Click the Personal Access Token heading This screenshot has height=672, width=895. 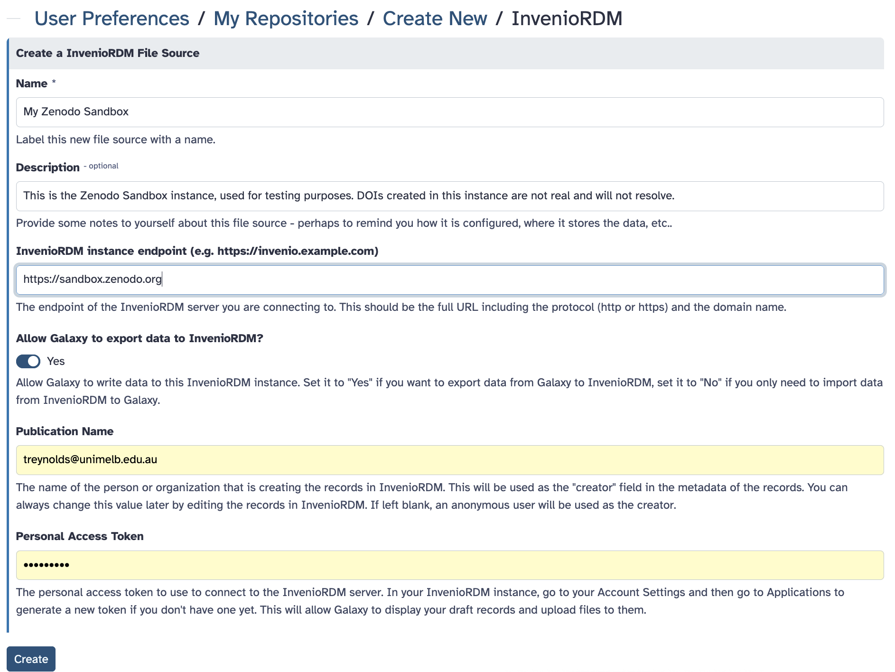(80, 536)
